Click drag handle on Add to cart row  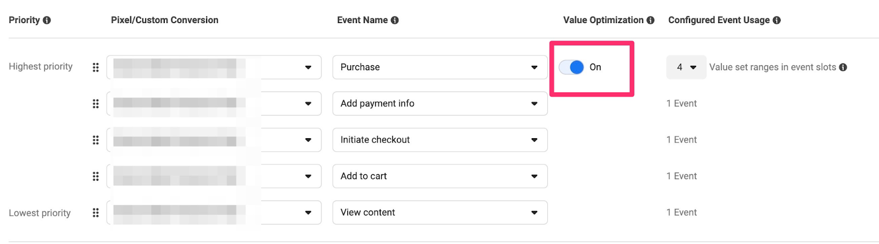[96, 177]
